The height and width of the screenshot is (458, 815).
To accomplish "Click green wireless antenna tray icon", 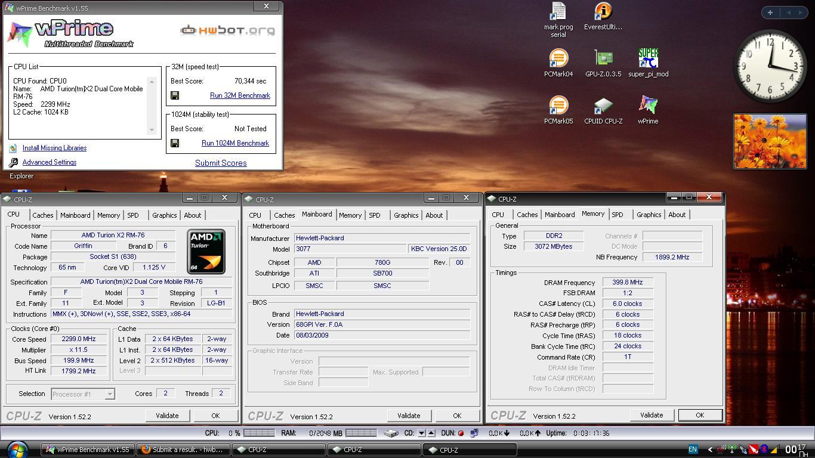I will pyautogui.click(x=732, y=450).
